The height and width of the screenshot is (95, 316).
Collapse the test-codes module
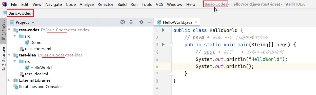[x=9, y=30]
